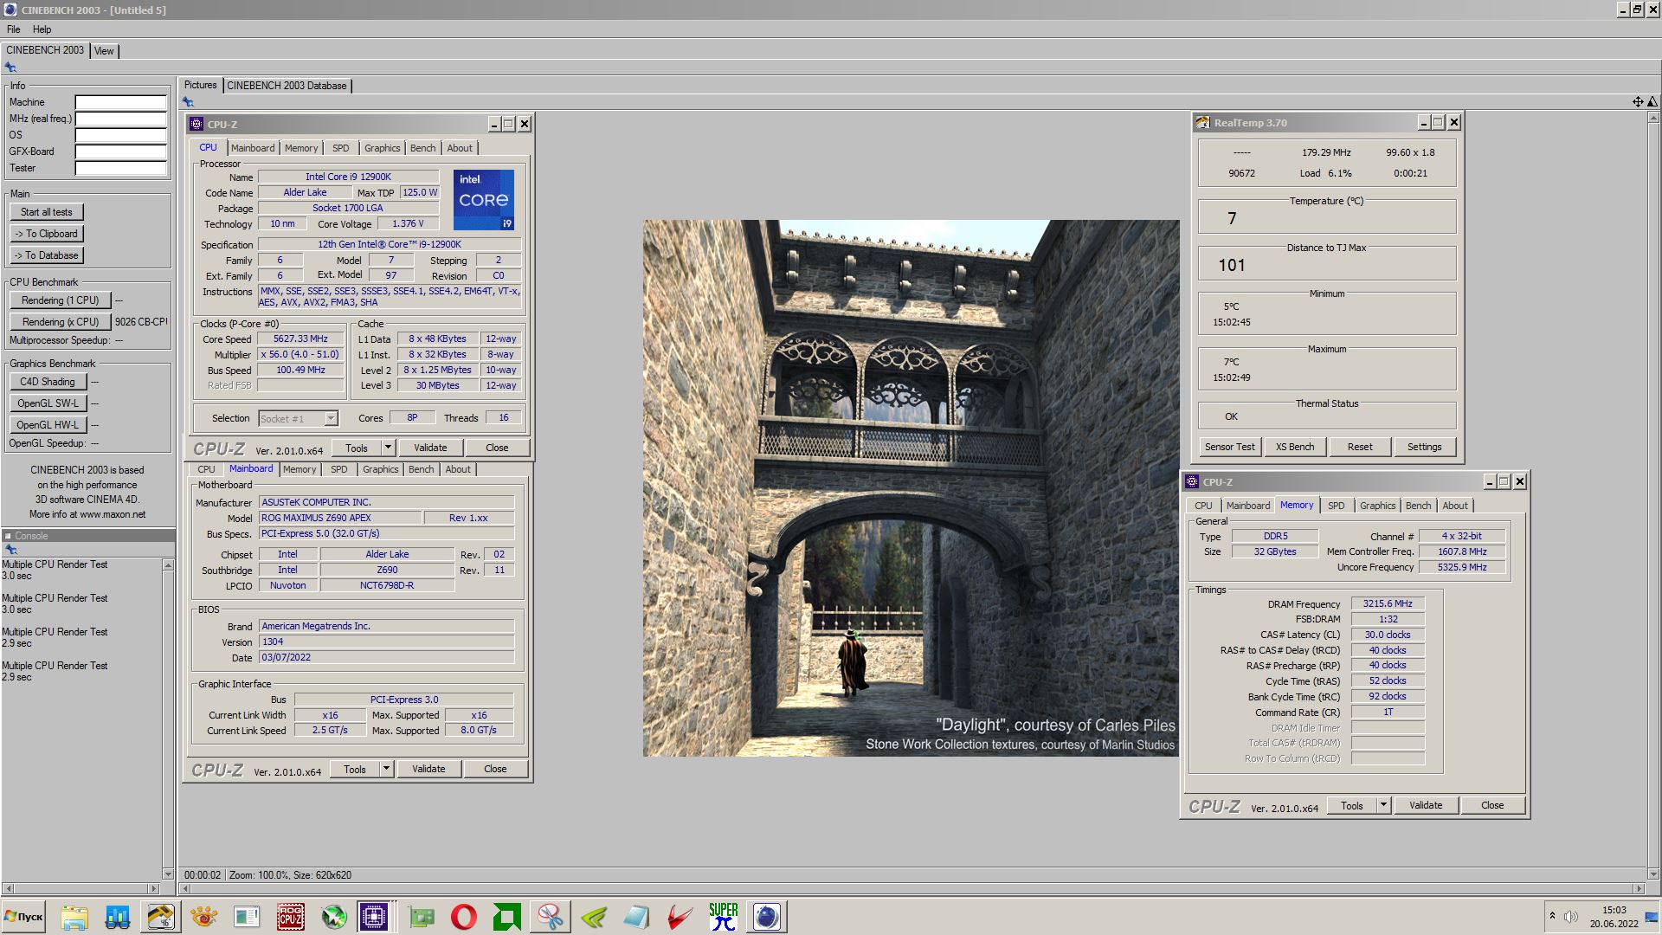
Task: Open the orange eye viewer taskbar icon
Action: pyautogui.click(x=204, y=917)
